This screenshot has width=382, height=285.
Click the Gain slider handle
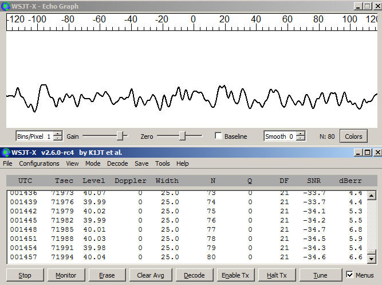click(x=120, y=136)
